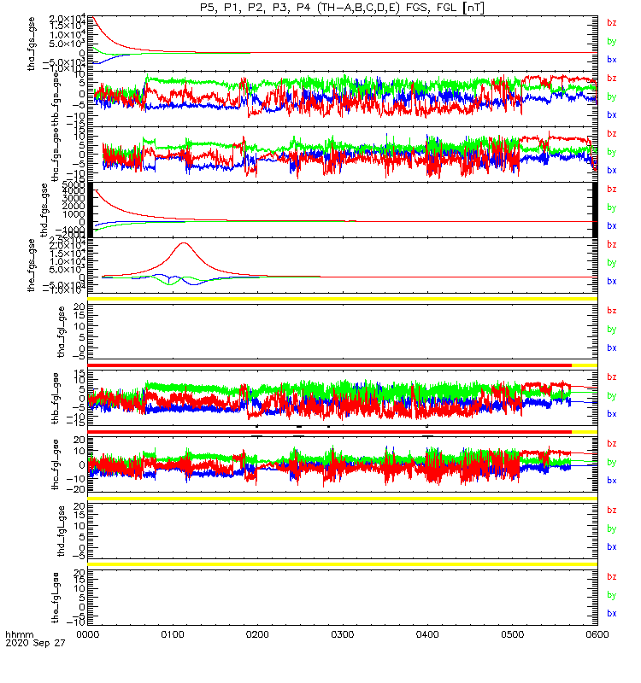Click the "0300" time tick label

point(343,634)
